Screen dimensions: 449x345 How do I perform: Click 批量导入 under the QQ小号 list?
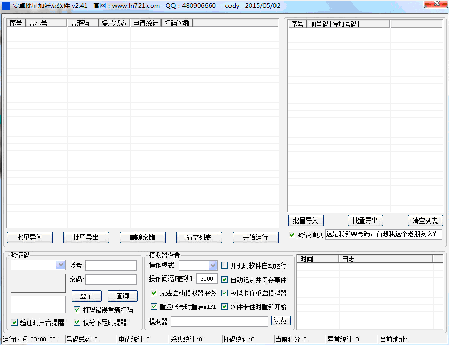coord(29,237)
